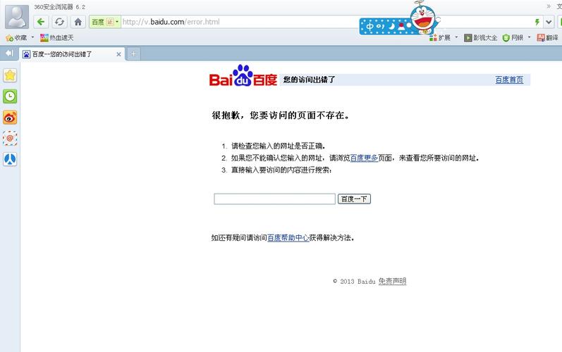Close the 百度 error page tab
The image size is (562, 352).
click(x=118, y=54)
